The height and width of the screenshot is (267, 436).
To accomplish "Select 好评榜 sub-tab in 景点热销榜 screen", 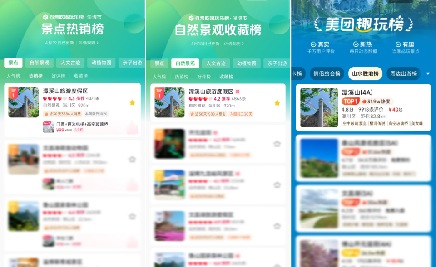I will coord(58,76).
